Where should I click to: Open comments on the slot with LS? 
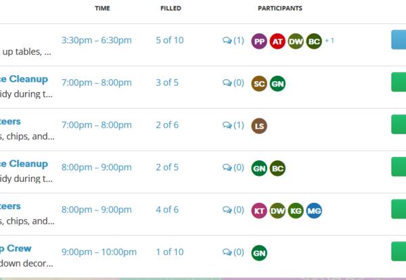tap(233, 126)
